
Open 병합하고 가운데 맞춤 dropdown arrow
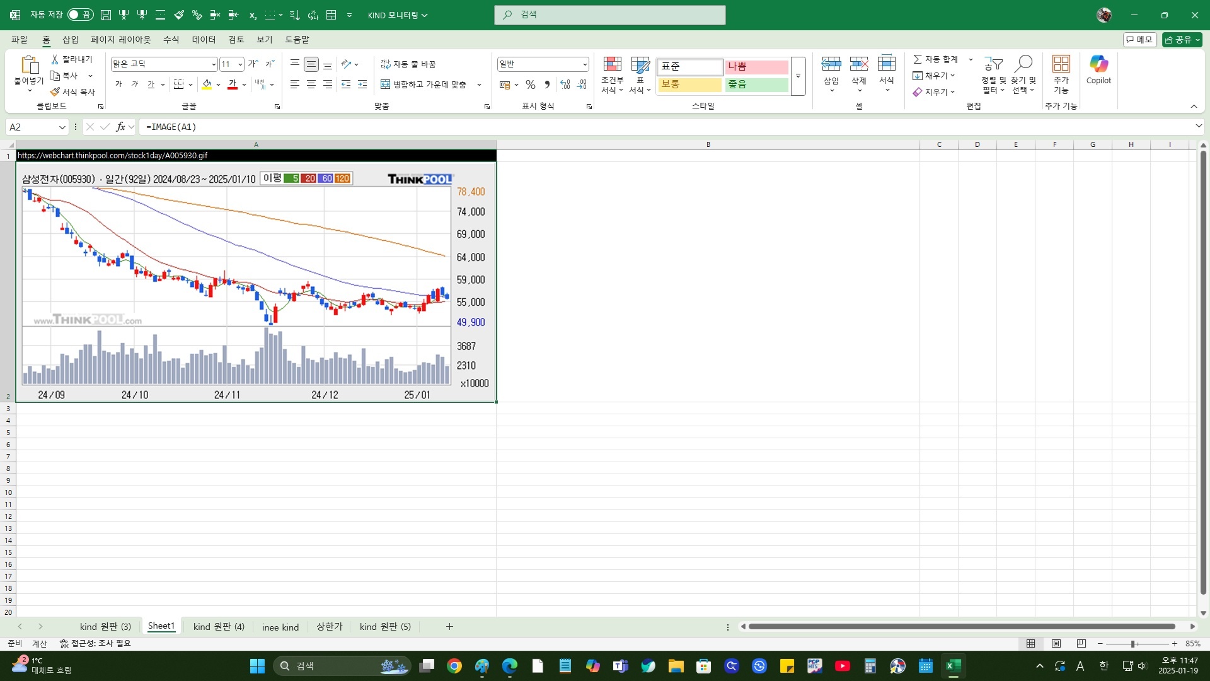(x=479, y=84)
